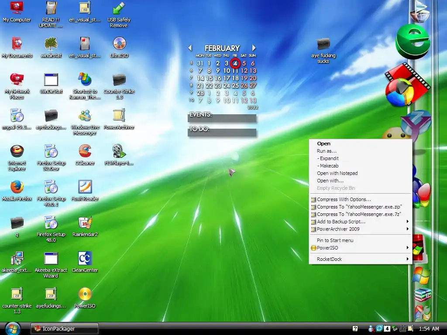Select Open with... menu entry
This screenshot has width=447, height=335.
pyautogui.click(x=330, y=181)
